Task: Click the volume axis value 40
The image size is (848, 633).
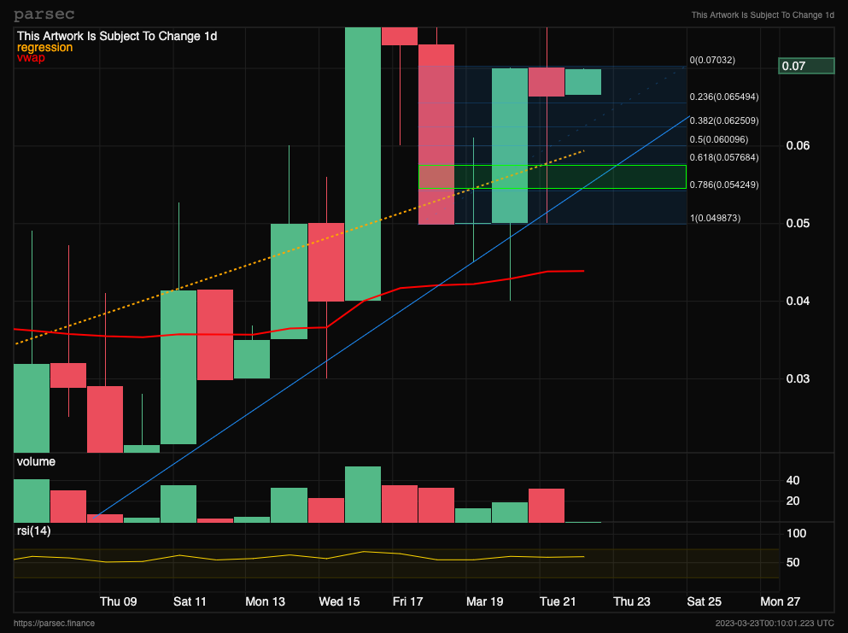Action: coord(792,480)
